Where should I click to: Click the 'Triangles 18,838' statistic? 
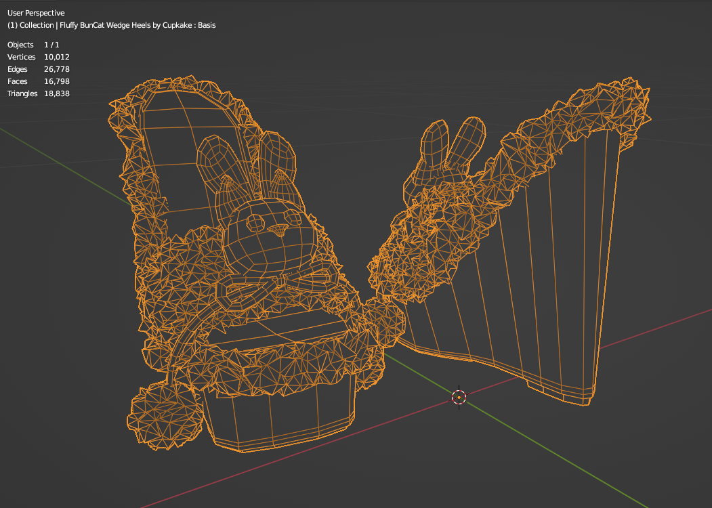pos(39,94)
